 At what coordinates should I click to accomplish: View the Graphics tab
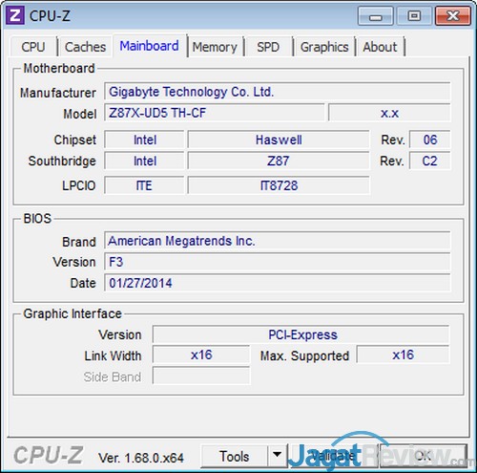(324, 47)
